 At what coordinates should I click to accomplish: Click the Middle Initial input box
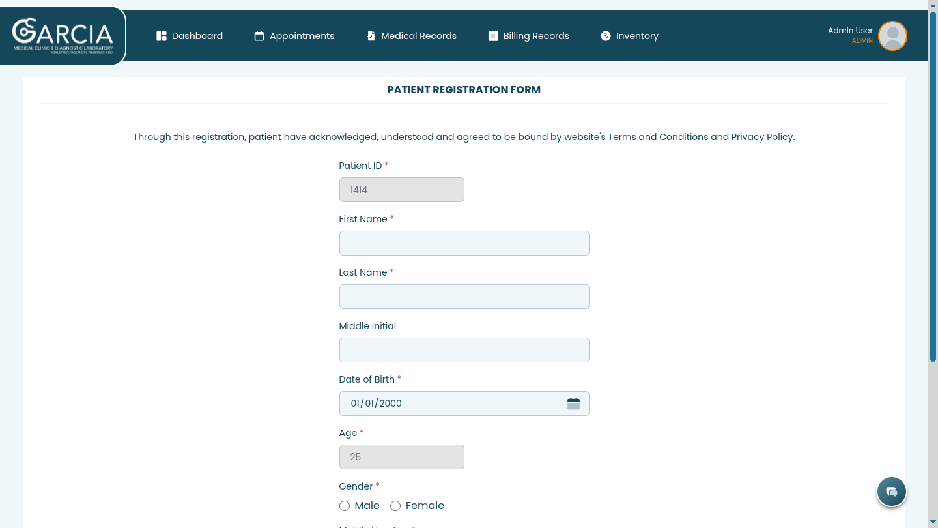(x=464, y=350)
